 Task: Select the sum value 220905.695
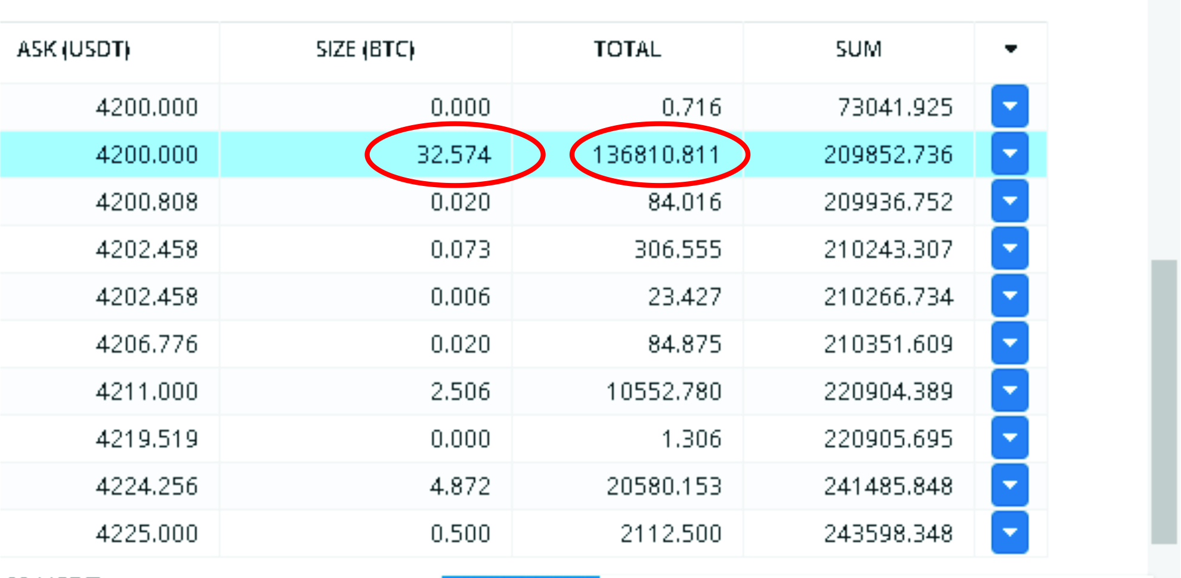[889, 439]
